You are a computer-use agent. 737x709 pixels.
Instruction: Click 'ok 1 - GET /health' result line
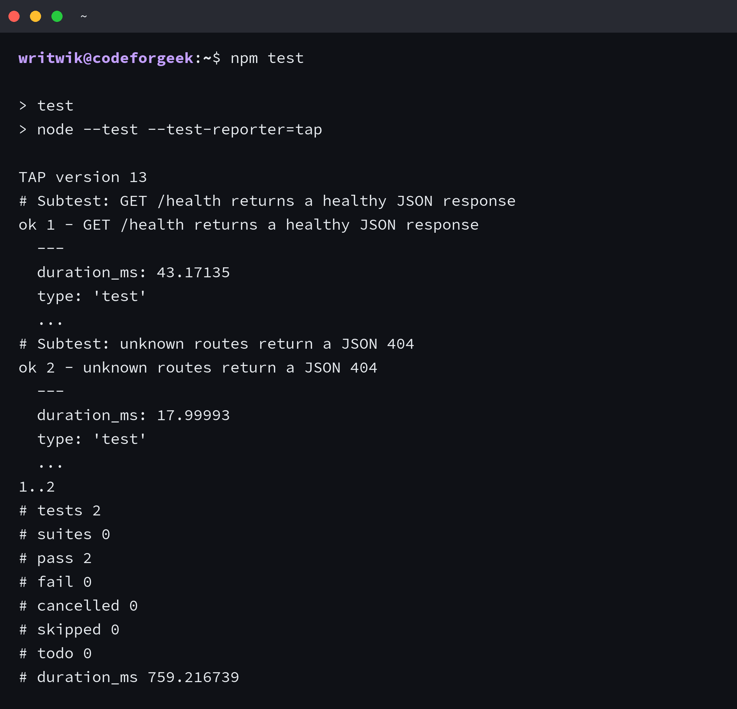pyautogui.click(x=249, y=225)
